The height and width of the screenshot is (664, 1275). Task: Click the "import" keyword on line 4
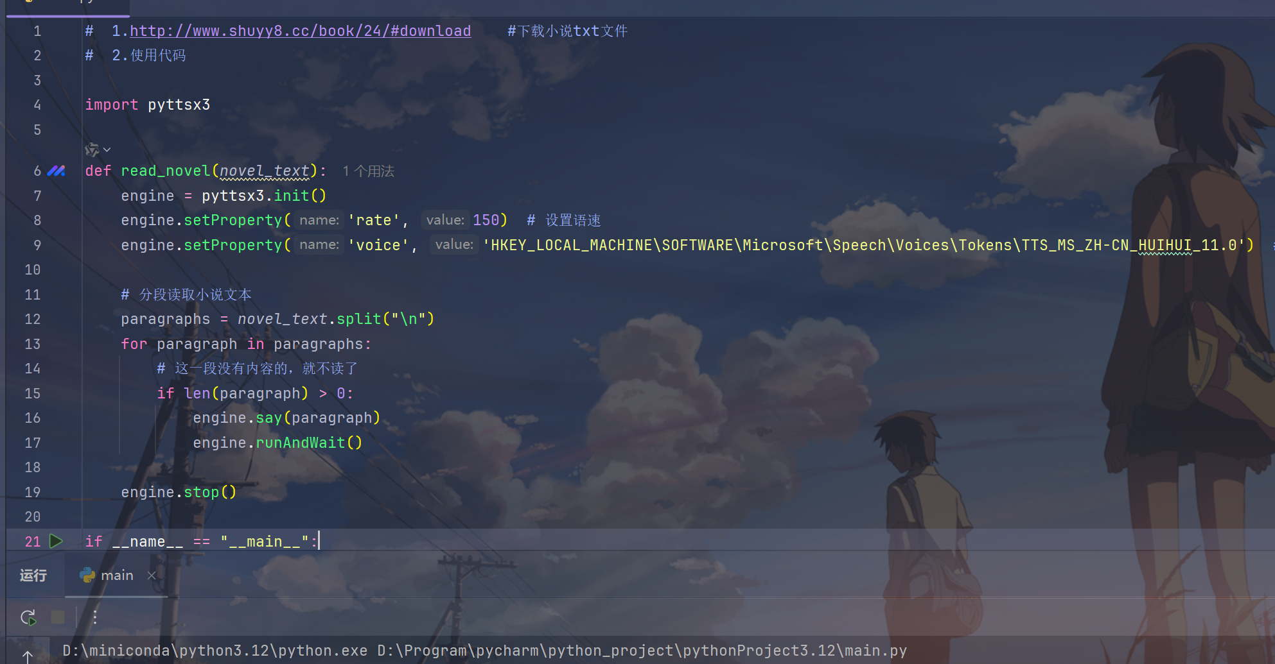click(112, 105)
